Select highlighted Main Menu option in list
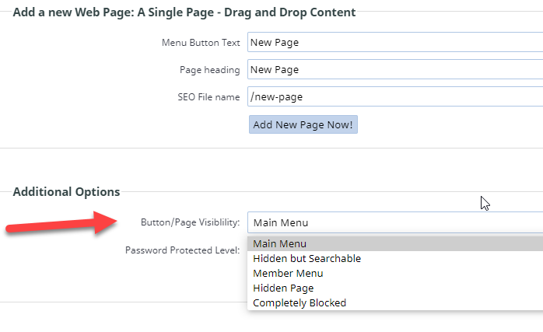543x332 pixels. [394, 244]
